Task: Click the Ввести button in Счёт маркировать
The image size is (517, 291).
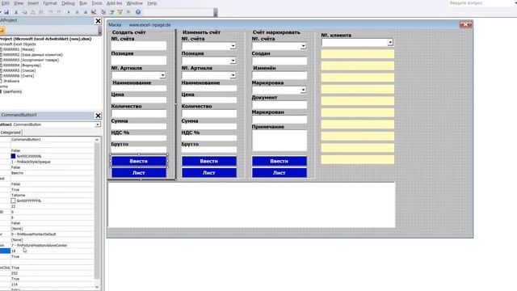Action: tap(279, 161)
